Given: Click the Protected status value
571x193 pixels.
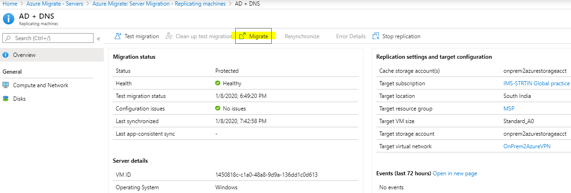Looking at the screenshot, I should click(227, 71).
